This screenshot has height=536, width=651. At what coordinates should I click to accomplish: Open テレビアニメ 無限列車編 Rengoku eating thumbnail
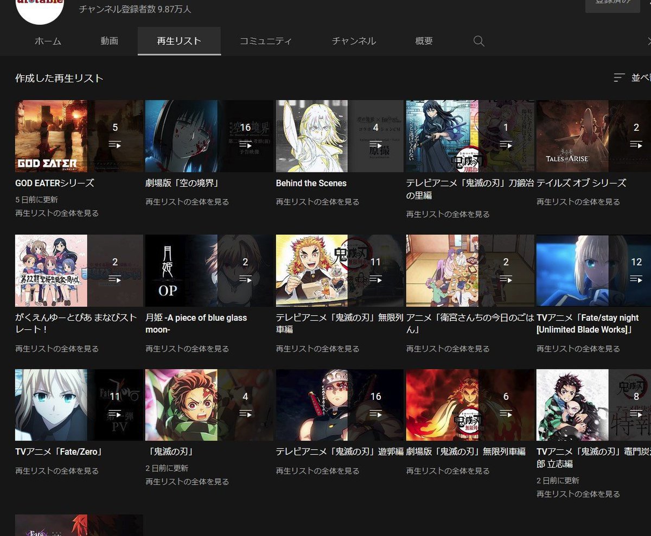click(340, 270)
